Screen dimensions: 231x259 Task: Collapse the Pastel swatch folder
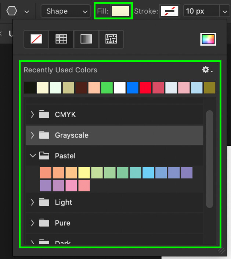[x=32, y=156]
